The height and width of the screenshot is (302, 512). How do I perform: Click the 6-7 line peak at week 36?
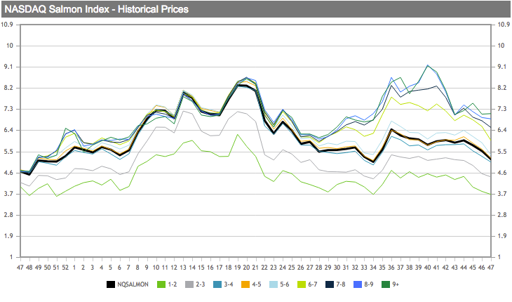(x=391, y=97)
